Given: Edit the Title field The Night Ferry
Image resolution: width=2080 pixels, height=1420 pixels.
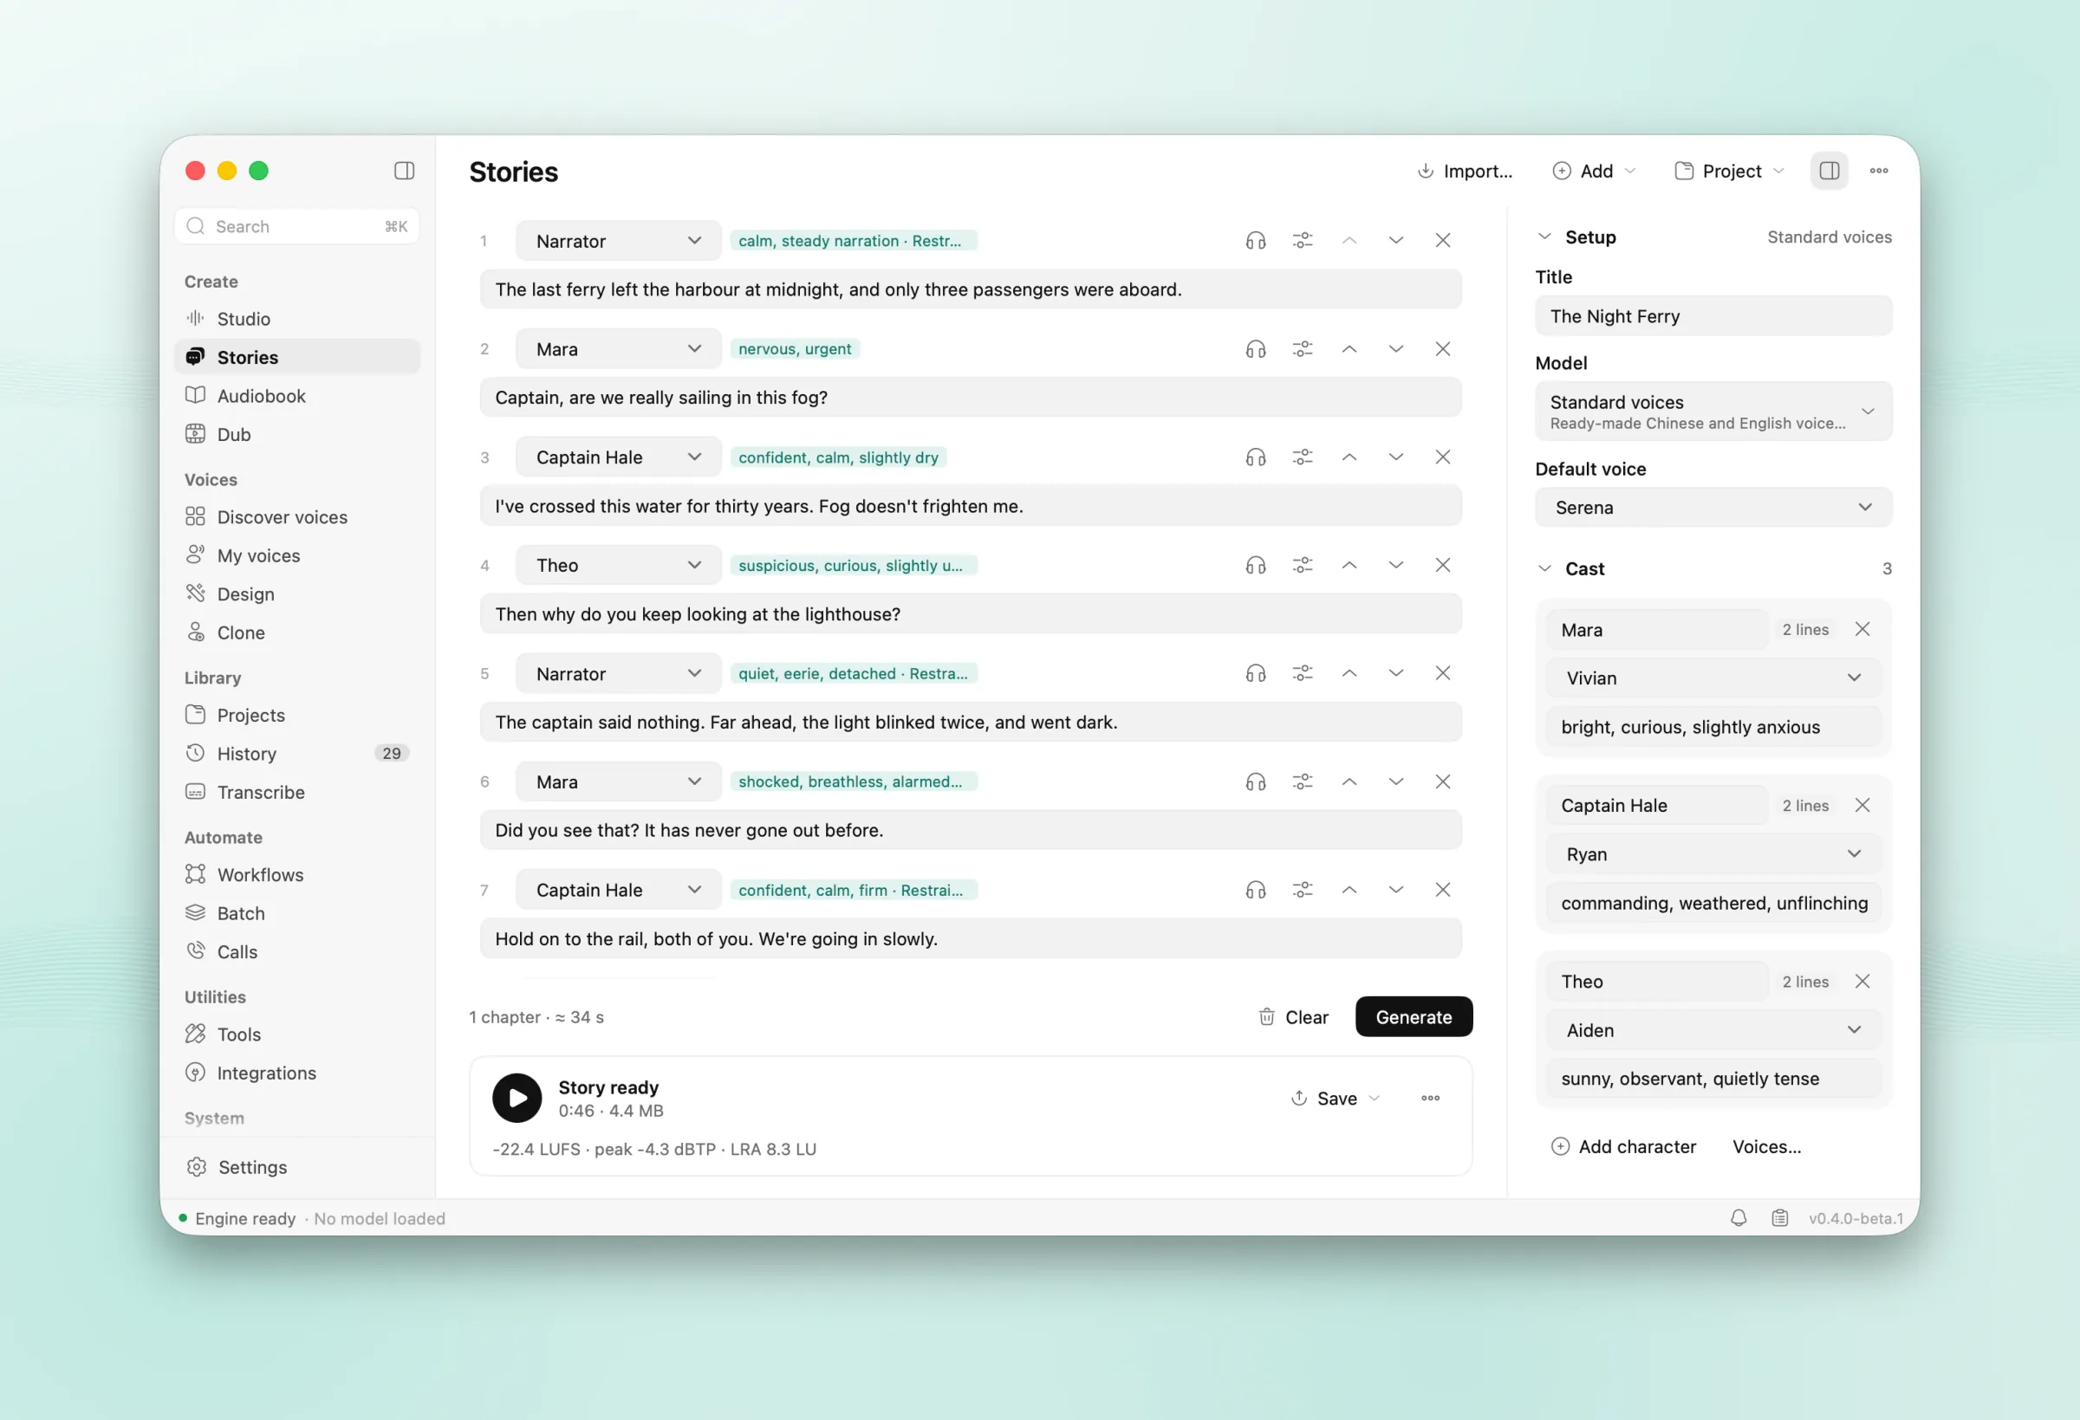Looking at the screenshot, I should (x=1713, y=317).
